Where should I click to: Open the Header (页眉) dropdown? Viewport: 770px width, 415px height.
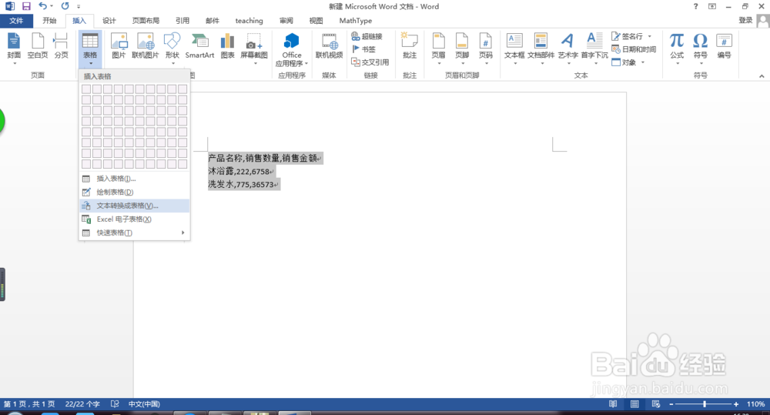coord(439,49)
